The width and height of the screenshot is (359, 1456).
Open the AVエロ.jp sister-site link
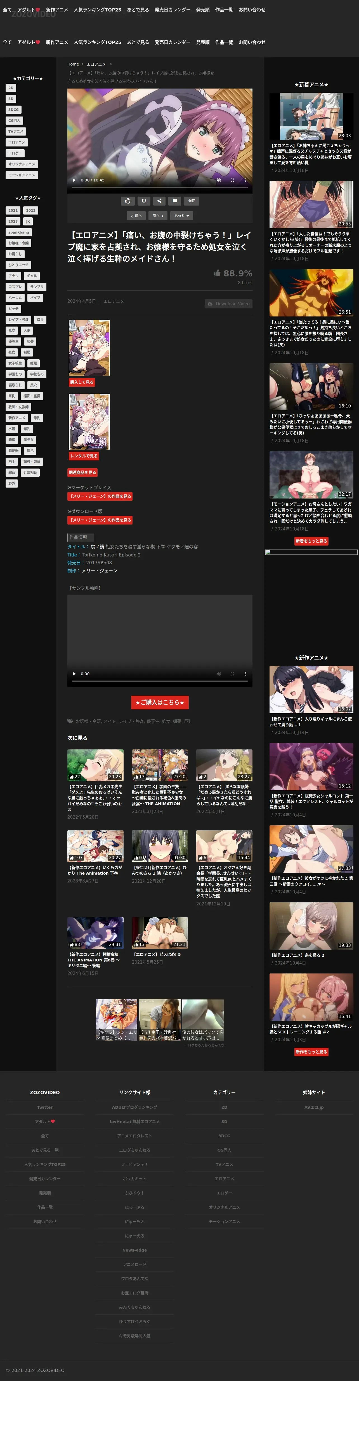[x=314, y=1107]
